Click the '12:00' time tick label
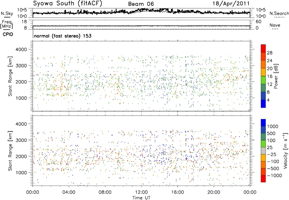Screen dimensions: 289x200 pyautogui.click(x=141, y=192)
